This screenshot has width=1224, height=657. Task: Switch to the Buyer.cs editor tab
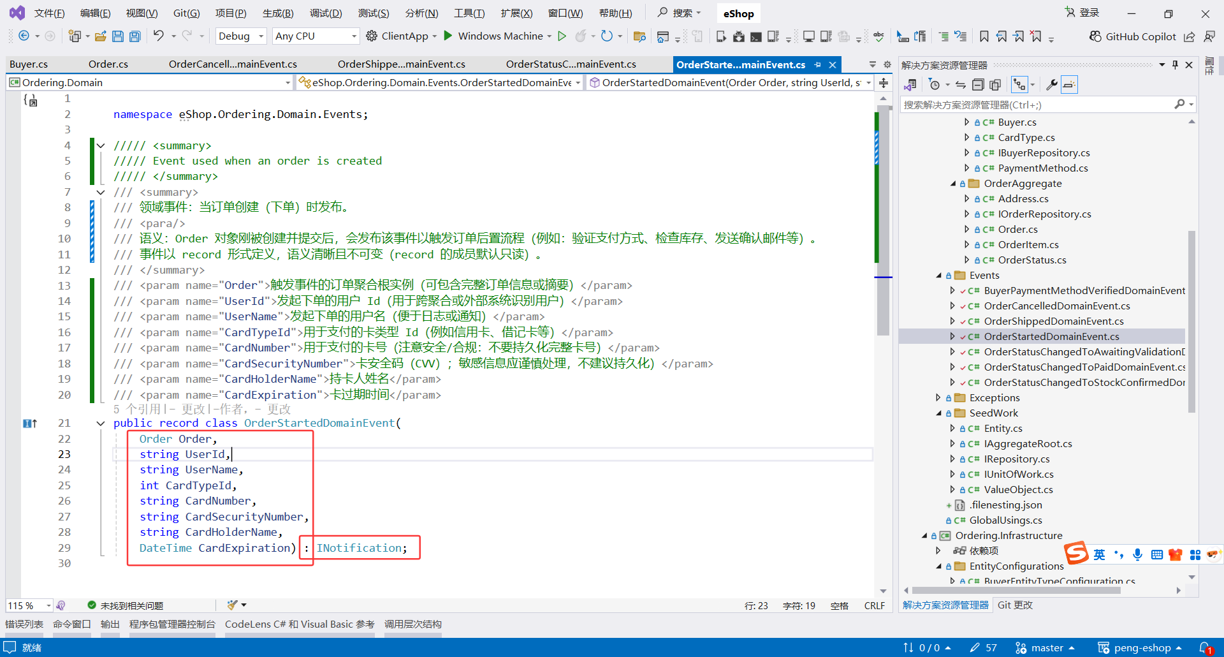tap(29, 64)
